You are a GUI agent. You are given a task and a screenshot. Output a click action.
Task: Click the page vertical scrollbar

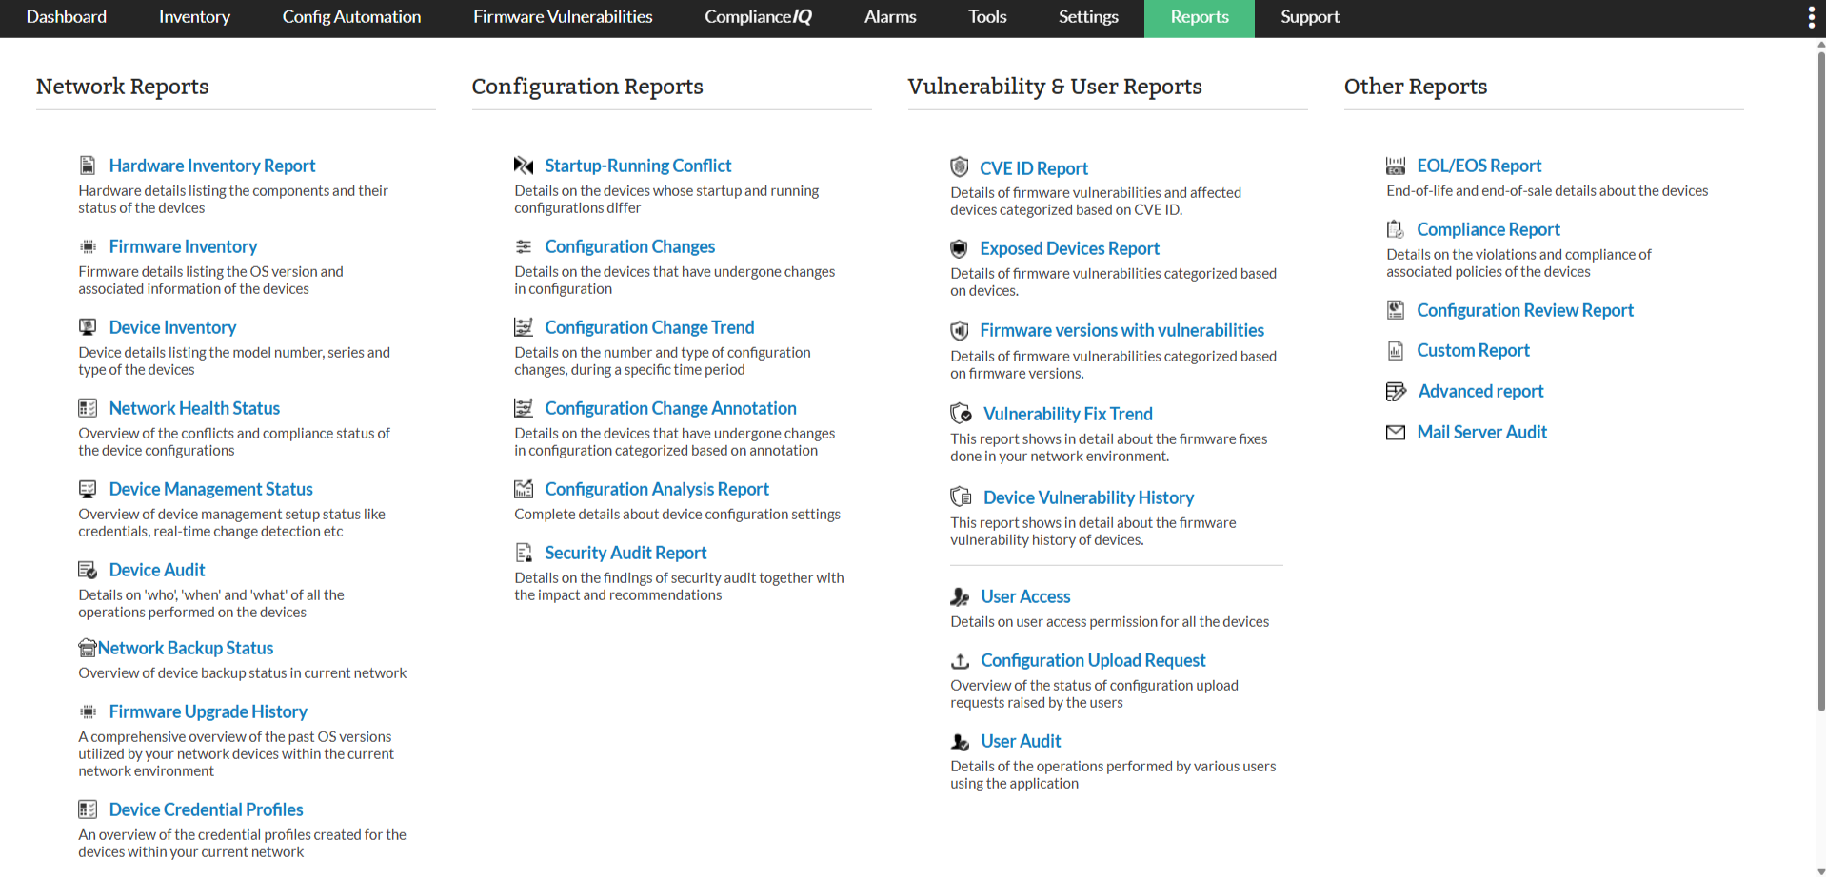click(1820, 380)
